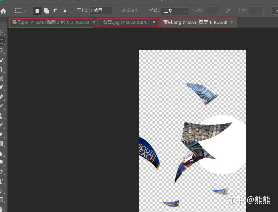This screenshot has width=278, height=212.
Task: Select the Hand tool
Action: [1, 209]
